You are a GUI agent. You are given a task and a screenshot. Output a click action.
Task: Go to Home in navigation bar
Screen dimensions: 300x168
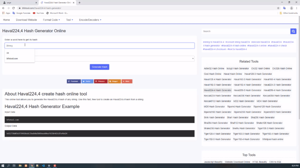(6, 19)
